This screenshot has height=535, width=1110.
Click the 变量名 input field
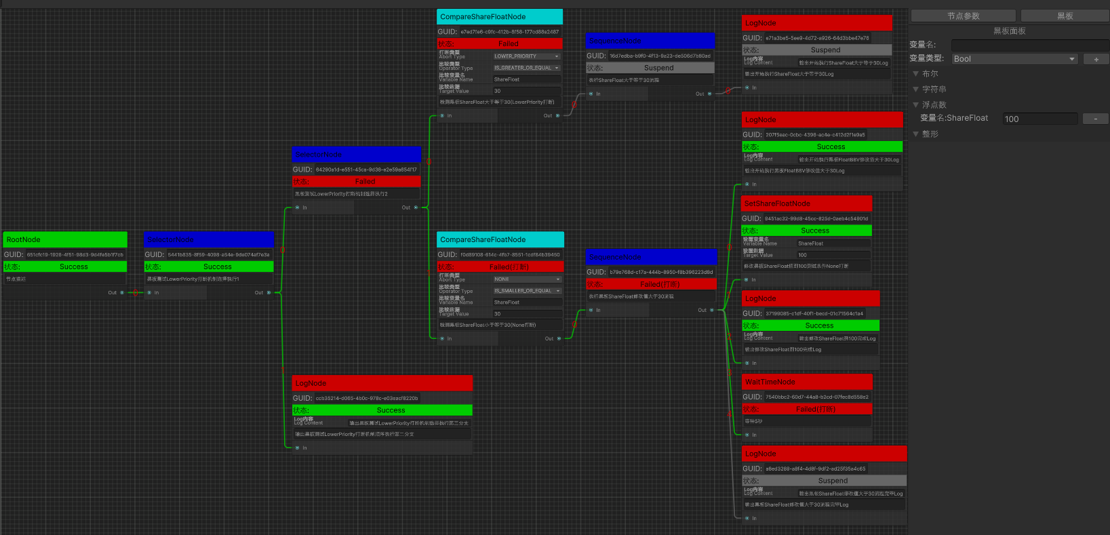pos(1030,45)
